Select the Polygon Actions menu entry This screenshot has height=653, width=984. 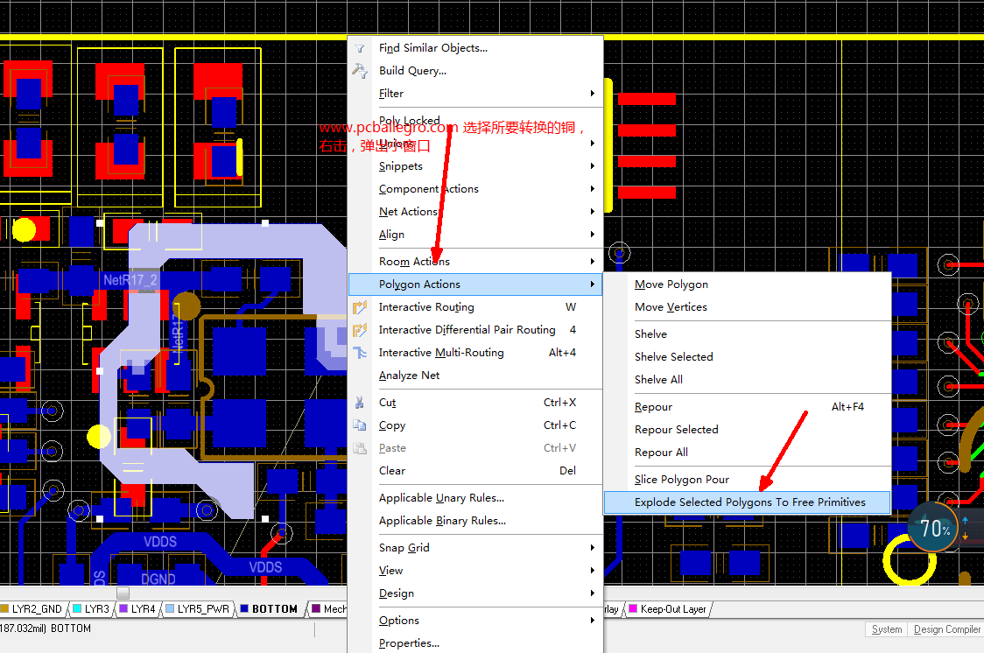pos(475,284)
